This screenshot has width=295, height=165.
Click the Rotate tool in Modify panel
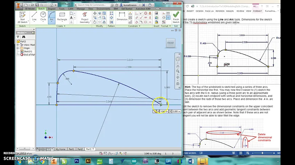pyautogui.click(x=95, y=22)
